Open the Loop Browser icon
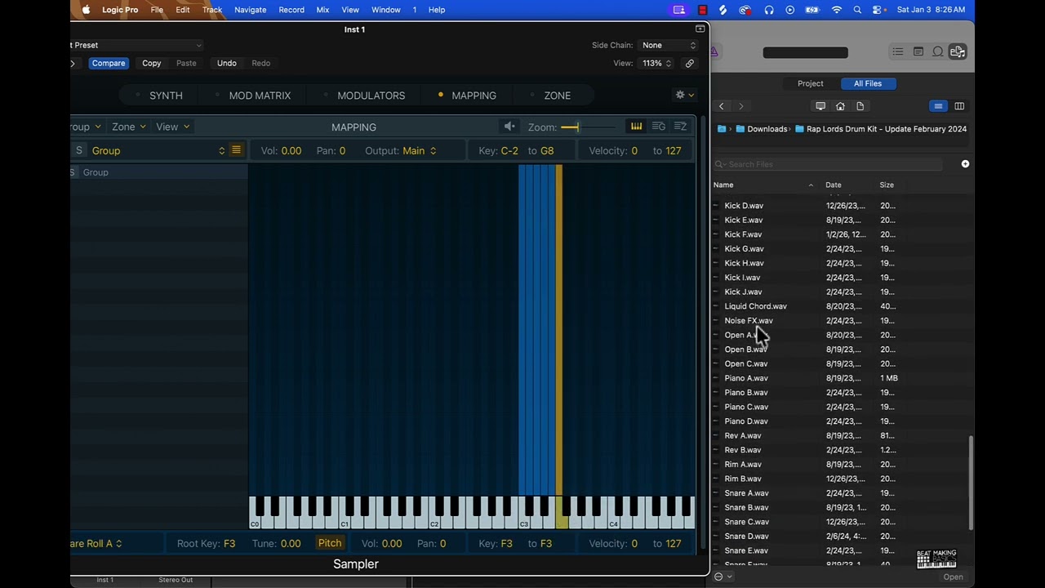The height and width of the screenshot is (588, 1045). pos(938,51)
